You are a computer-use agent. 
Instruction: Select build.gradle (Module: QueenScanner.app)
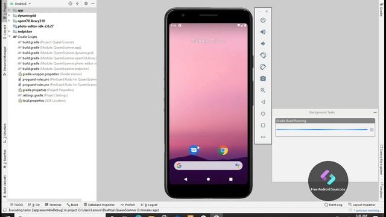(49, 48)
